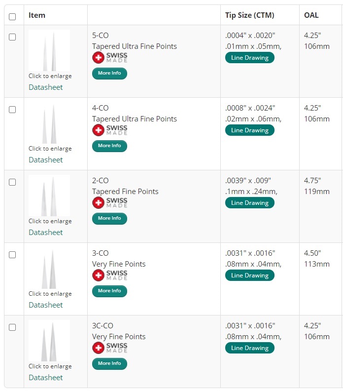Toggle the select-all checkbox in the header
Image resolution: width=343 pixels, height=392 pixels.
click(12, 16)
